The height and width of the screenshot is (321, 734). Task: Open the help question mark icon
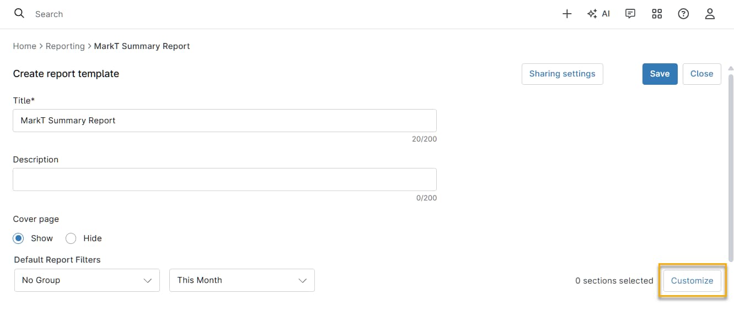(683, 14)
